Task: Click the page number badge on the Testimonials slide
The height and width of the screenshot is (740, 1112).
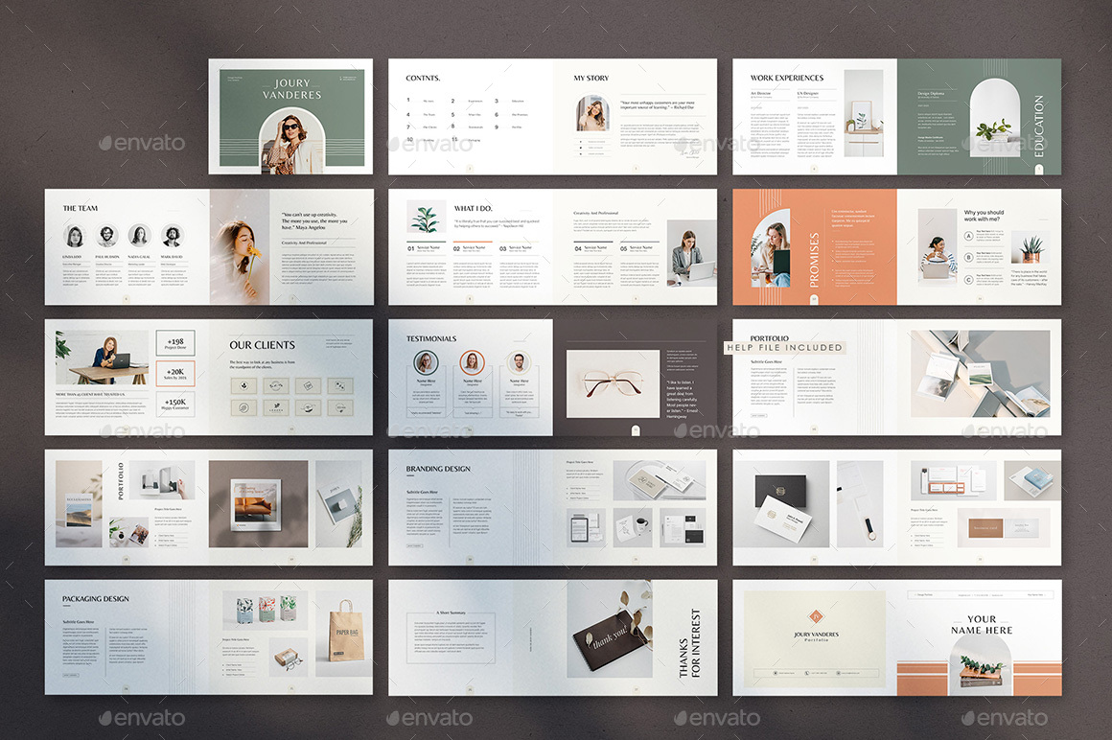Action: tap(469, 429)
